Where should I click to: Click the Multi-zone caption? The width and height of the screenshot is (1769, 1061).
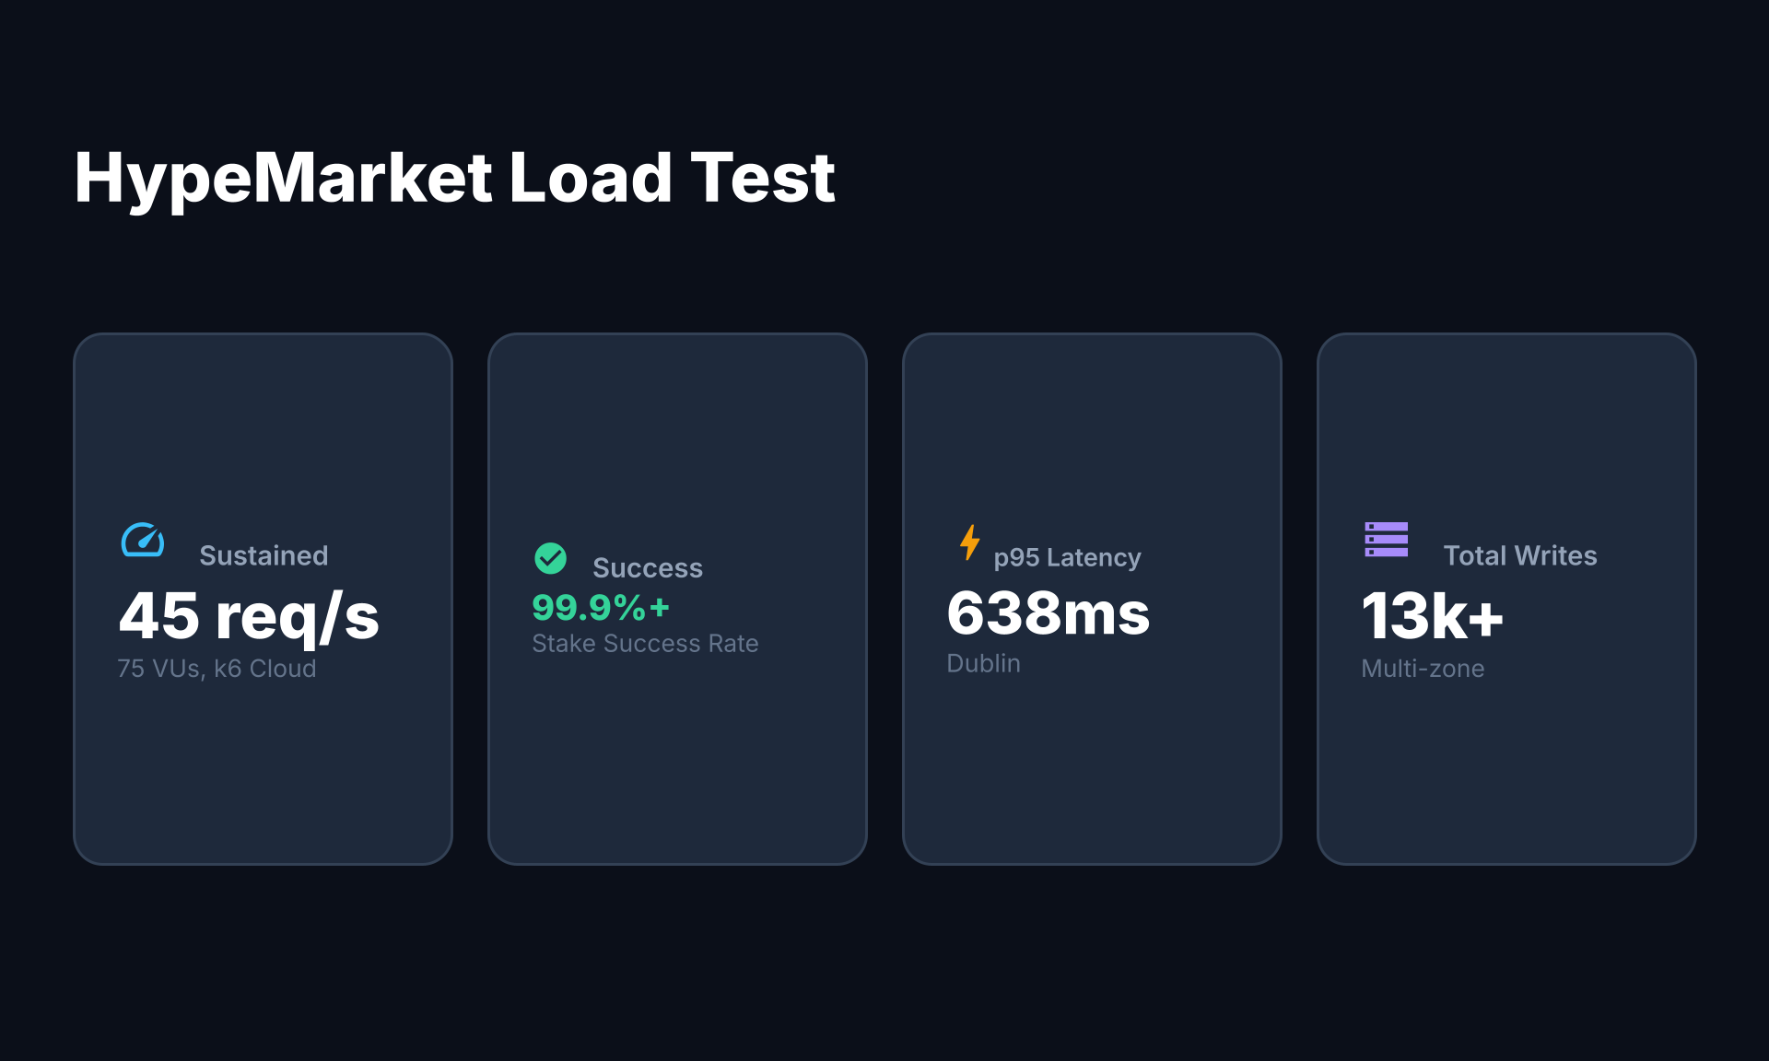1423,669
